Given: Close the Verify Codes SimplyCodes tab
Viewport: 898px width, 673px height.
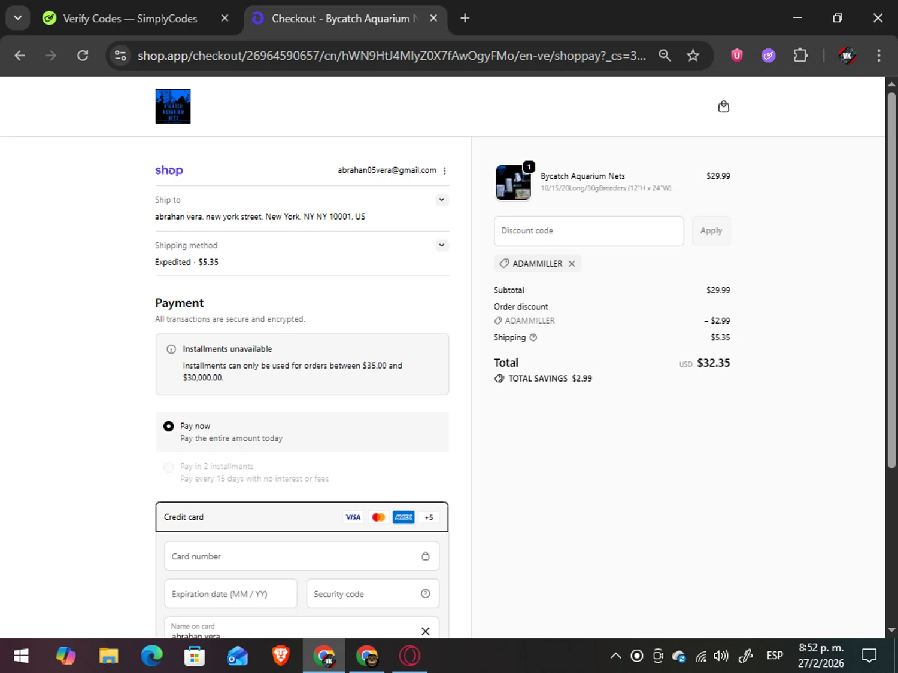Looking at the screenshot, I should (224, 19).
